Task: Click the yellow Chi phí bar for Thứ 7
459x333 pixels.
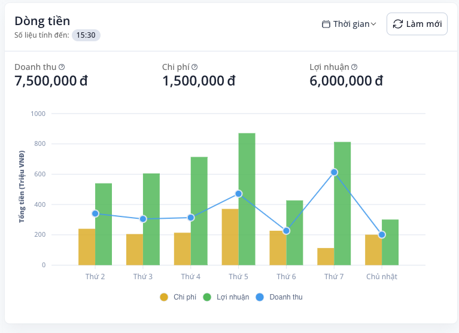Action: [x=326, y=256]
